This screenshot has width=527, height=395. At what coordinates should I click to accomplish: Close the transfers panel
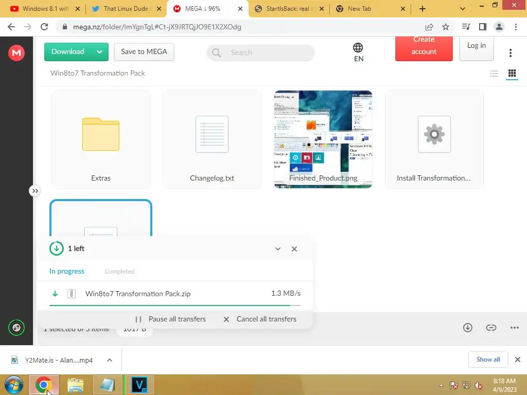[294, 249]
